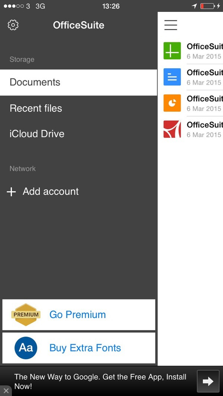Tap Go Premium

(79, 315)
